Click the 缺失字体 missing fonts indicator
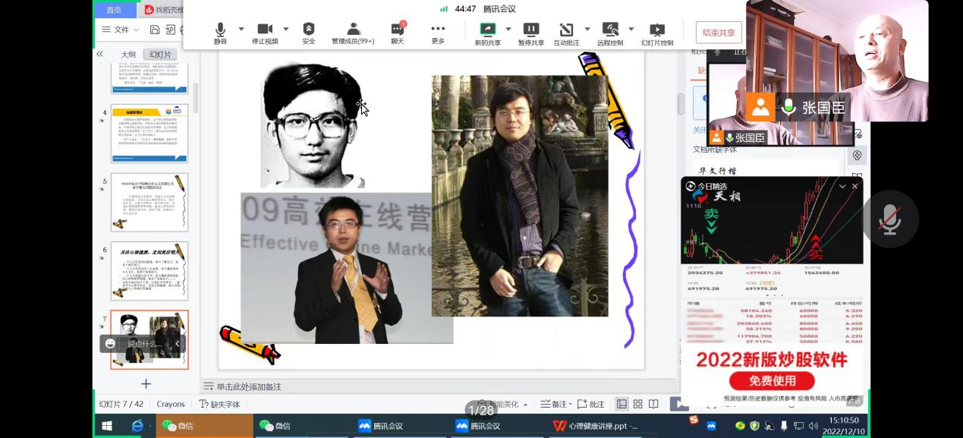 [x=220, y=404]
